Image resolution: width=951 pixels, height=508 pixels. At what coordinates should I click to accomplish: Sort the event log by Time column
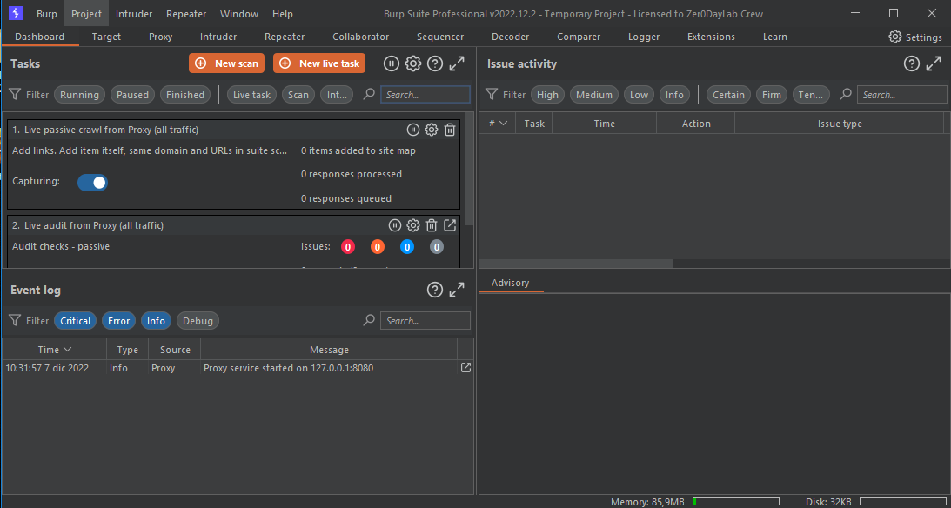tap(55, 350)
